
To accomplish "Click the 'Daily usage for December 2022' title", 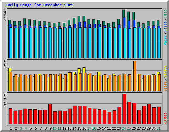I will click(40, 5).
